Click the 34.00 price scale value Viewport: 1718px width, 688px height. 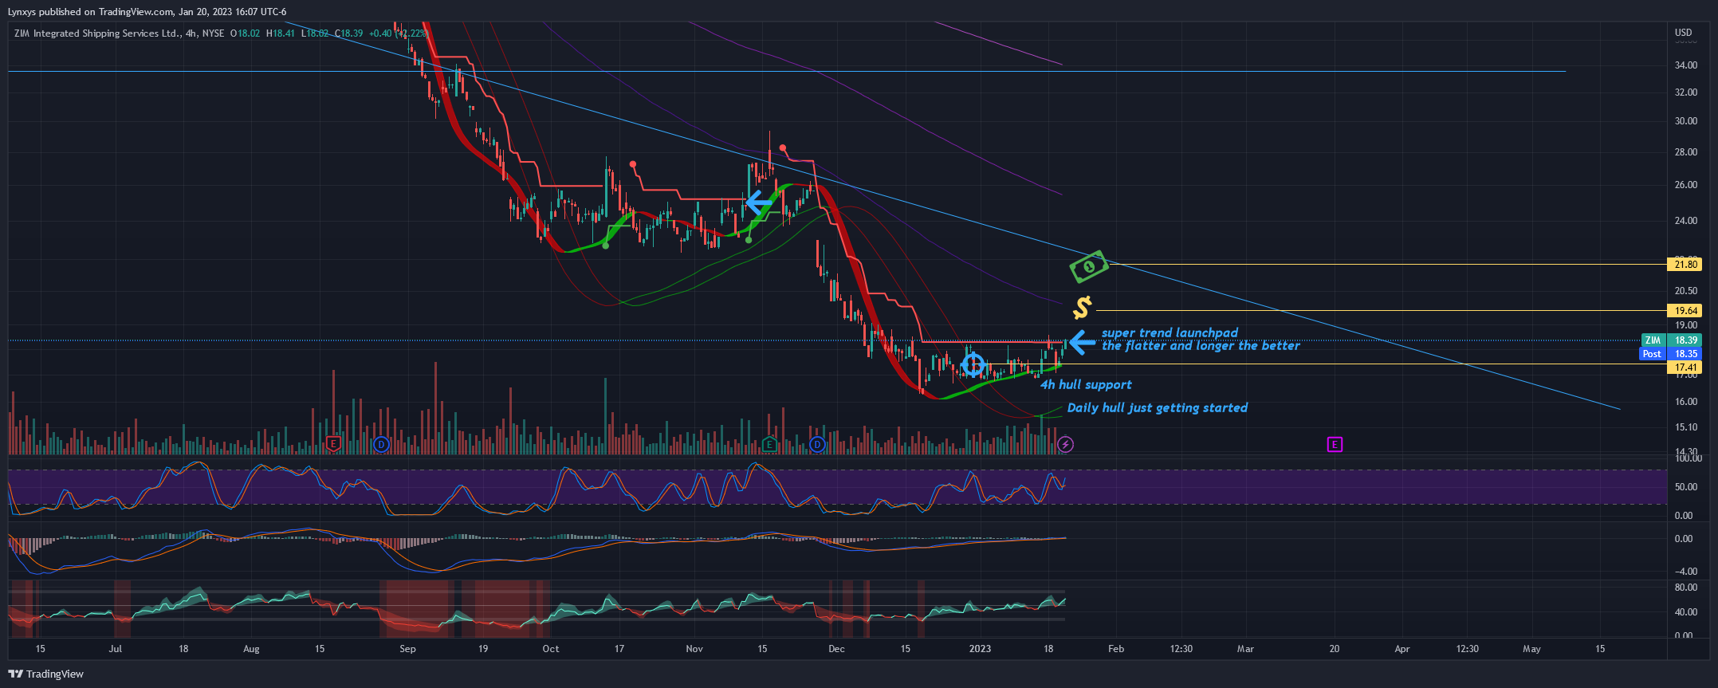[x=1686, y=65]
